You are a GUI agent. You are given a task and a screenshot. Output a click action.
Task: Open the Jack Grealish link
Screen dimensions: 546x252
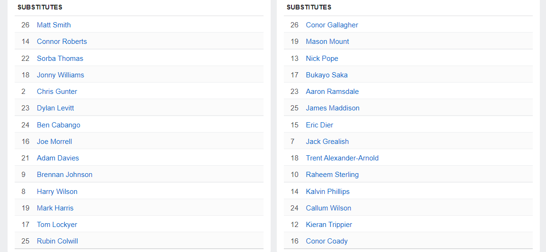coord(327,142)
